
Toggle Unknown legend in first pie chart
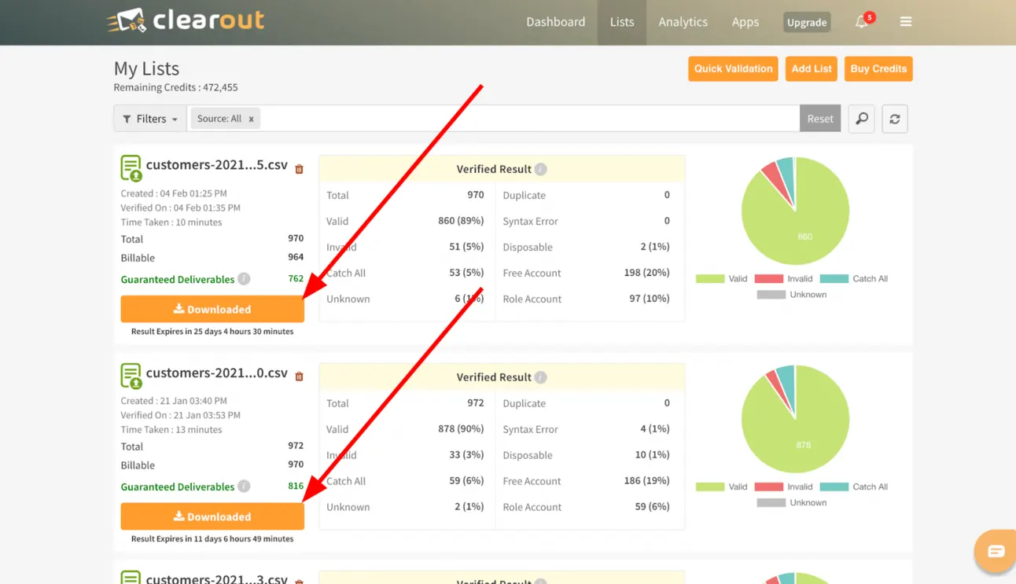point(792,295)
